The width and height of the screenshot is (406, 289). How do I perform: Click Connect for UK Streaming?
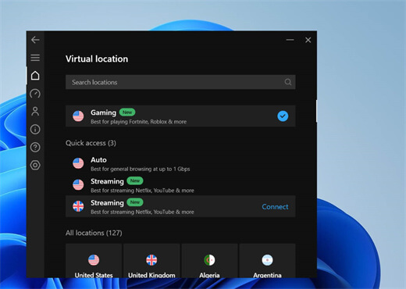click(x=275, y=207)
